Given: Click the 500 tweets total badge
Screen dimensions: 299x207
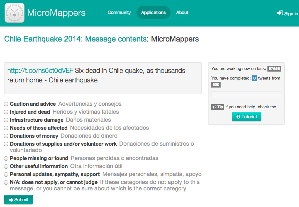Looking at the screenshot, I should (x=216, y=85).
